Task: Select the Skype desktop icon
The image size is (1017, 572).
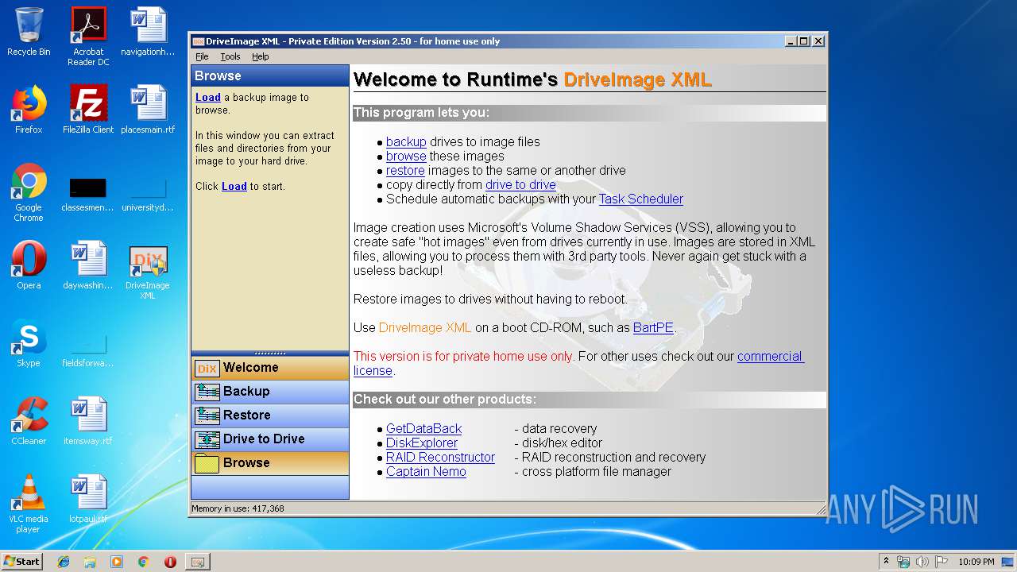Action: 29,343
